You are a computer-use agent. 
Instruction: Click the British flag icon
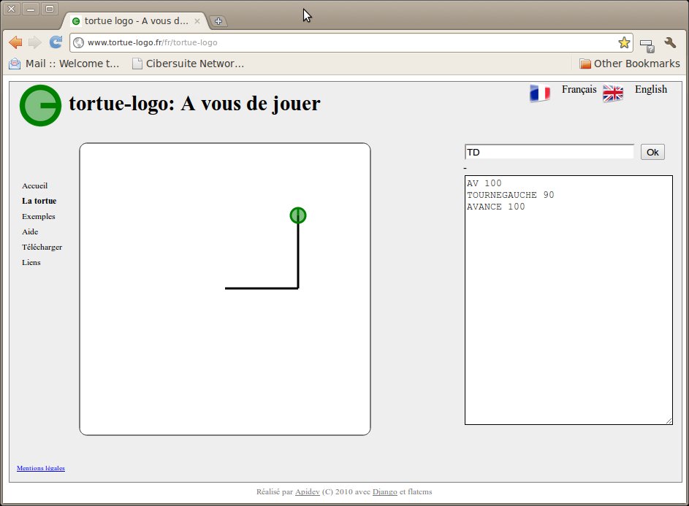click(x=613, y=93)
